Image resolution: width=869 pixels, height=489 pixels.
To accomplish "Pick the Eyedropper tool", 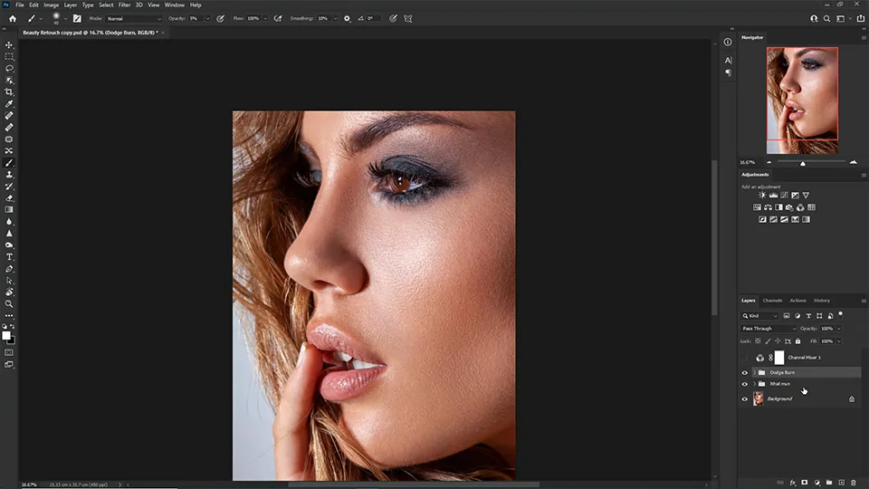I will coord(9,104).
